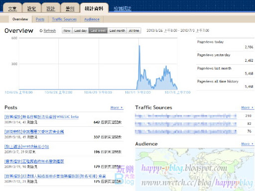Open the post dated 2009/5/18
255x191 pixels.
pos(34,132)
